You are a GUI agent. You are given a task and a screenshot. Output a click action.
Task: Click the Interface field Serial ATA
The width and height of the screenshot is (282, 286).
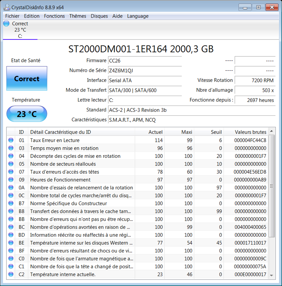pos(145,80)
